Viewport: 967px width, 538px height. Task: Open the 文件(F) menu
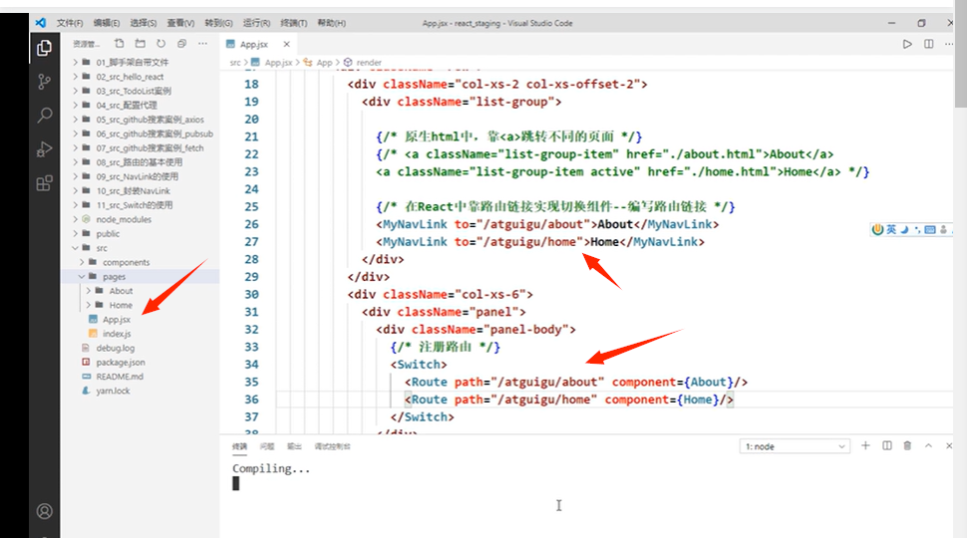click(70, 23)
